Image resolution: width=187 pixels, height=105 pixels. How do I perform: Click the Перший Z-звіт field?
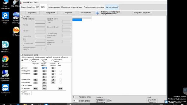[x=67, y=22]
